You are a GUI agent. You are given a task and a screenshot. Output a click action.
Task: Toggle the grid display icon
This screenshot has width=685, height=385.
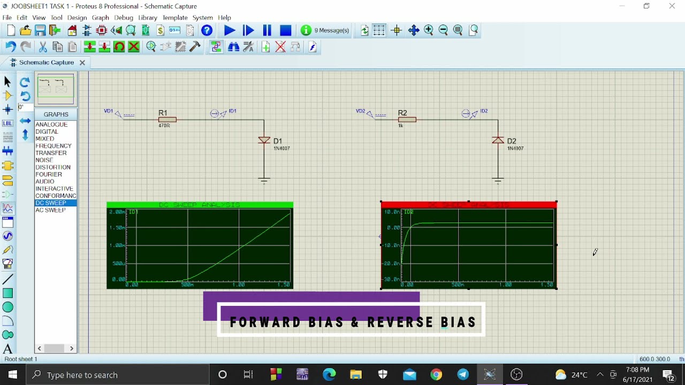tap(379, 30)
